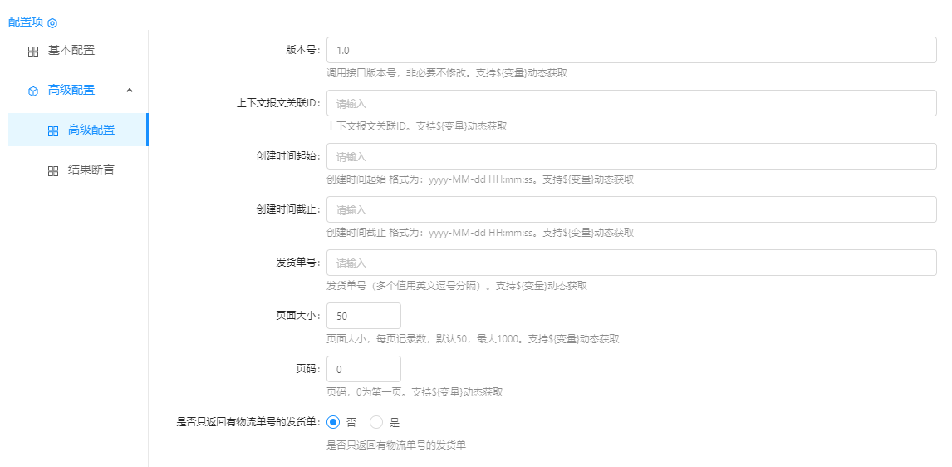Viewport: 952px width, 467px height.
Task: Collapse the 高级配置 menu group arrow
Action: click(x=130, y=90)
